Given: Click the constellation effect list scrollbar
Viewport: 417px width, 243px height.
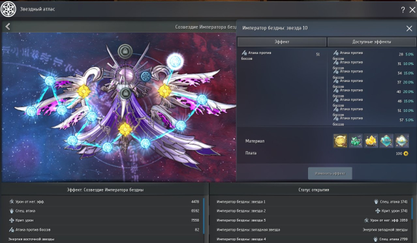Looking at the screenshot, I should 204,216.
